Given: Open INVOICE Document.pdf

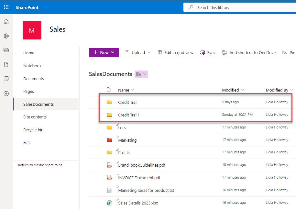Looking at the screenshot, I should (139, 178).
